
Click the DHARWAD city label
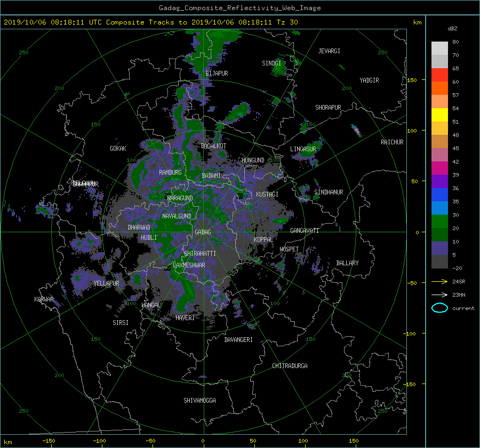pyautogui.click(x=139, y=227)
